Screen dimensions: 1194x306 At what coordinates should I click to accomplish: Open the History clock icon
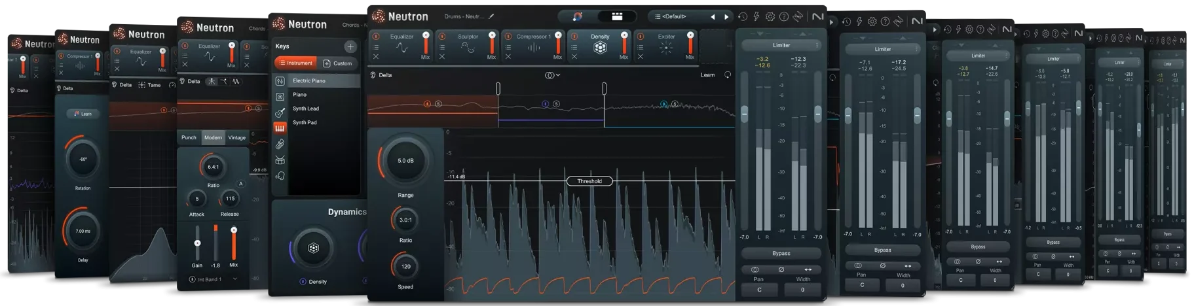tap(742, 16)
